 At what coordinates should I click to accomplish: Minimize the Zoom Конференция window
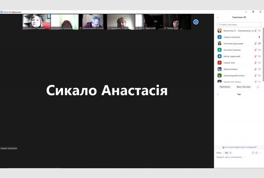tap(246, 12)
